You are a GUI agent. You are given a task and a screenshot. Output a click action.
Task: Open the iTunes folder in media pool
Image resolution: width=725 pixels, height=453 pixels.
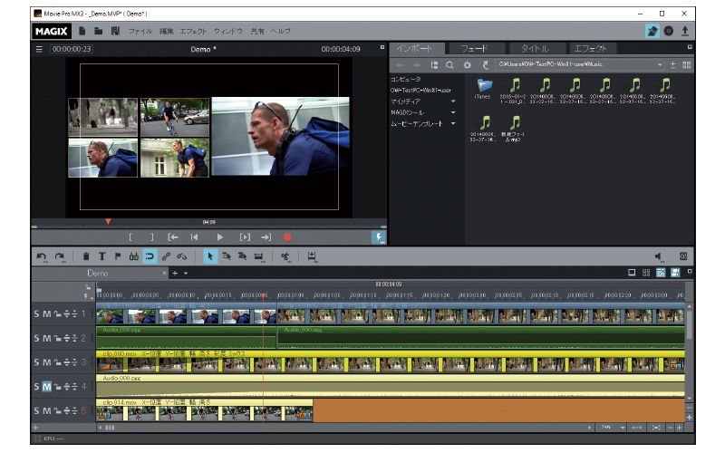coord(483,88)
